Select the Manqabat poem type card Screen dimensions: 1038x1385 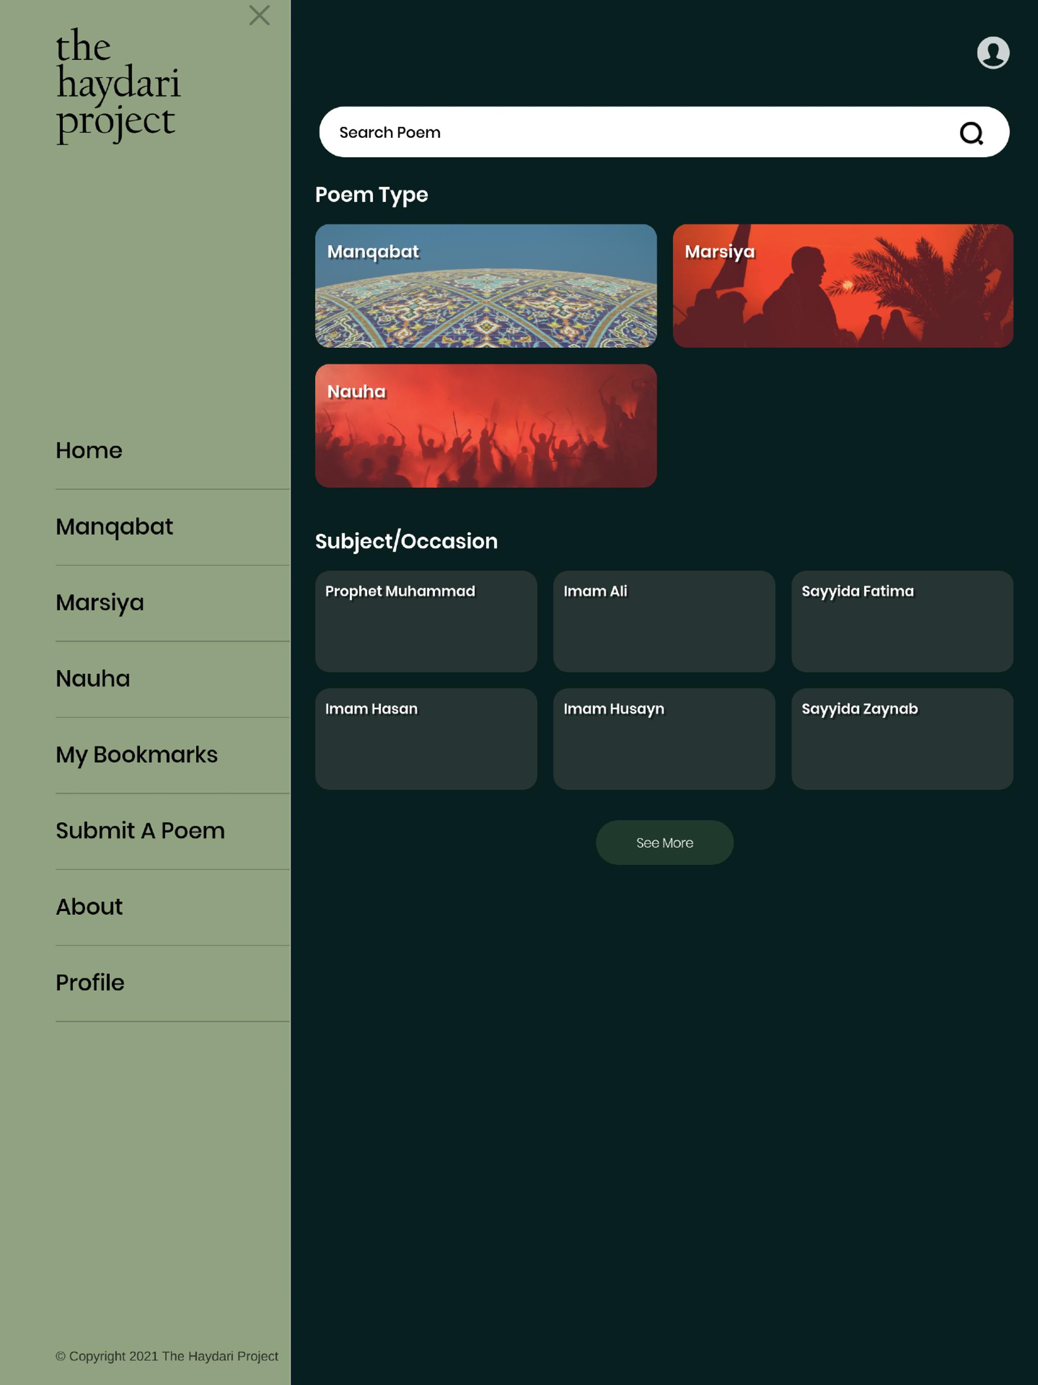(x=486, y=286)
